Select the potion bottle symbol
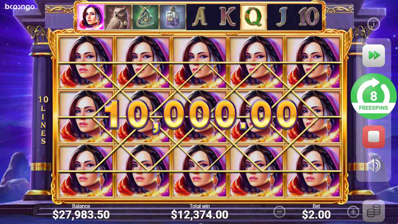Image resolution: width=398 pixels, height=224 pixels. pyautogui.click(x=173, y=17)
